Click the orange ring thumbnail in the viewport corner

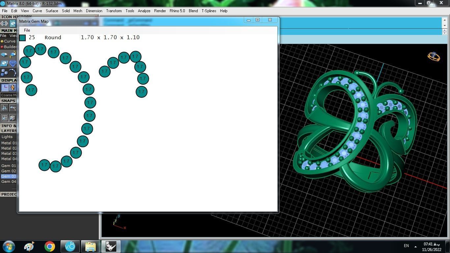434,57
